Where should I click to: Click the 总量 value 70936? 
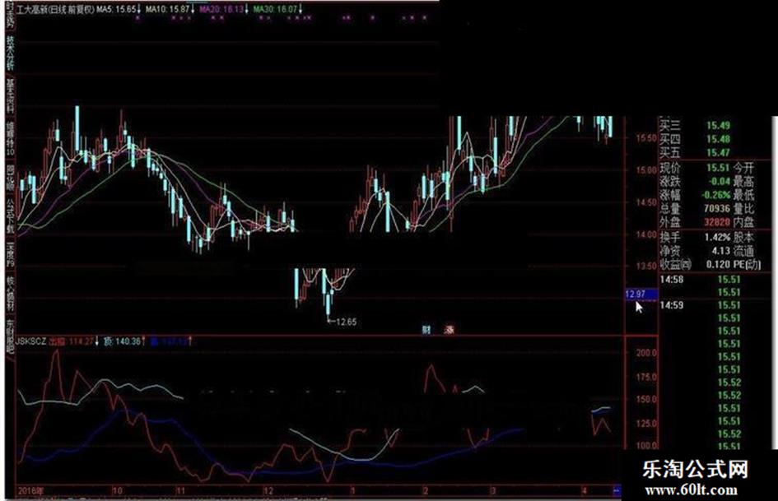tap(717, 209)
